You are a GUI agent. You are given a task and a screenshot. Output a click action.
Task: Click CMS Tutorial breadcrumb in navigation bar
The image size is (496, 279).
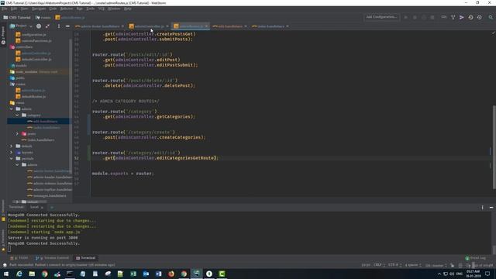[17, 17]
